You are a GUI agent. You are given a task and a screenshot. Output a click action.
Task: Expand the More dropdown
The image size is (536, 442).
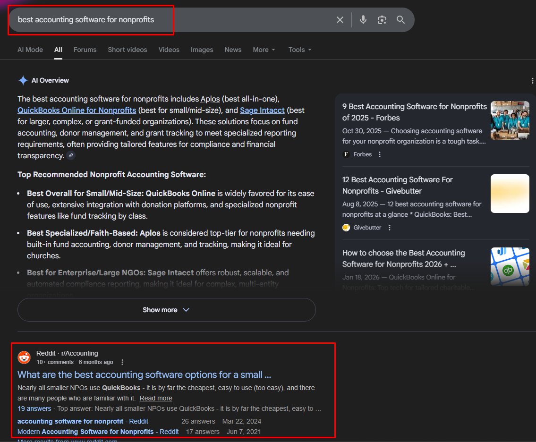pos(264,50)
